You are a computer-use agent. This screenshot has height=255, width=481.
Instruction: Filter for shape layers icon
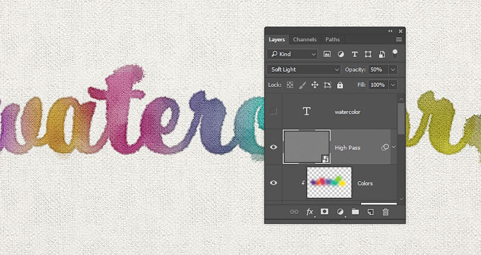pos(368,54)
